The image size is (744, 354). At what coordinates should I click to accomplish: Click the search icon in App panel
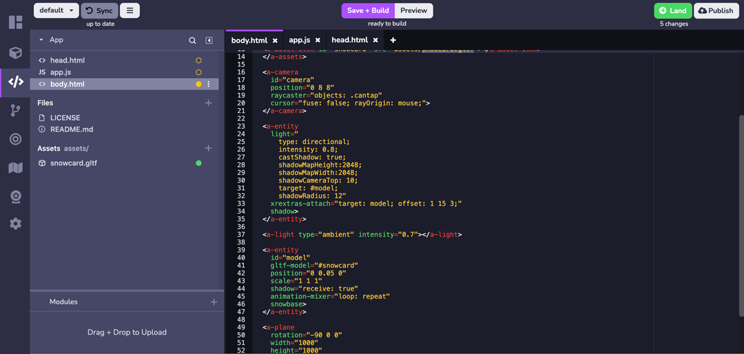[192, 41]
